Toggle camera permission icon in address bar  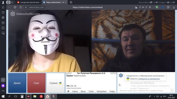pos(143,7)
